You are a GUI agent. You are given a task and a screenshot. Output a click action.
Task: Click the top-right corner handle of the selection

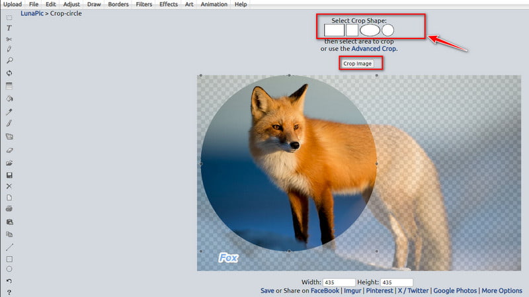pyautogui.click(x=377, y=75)
